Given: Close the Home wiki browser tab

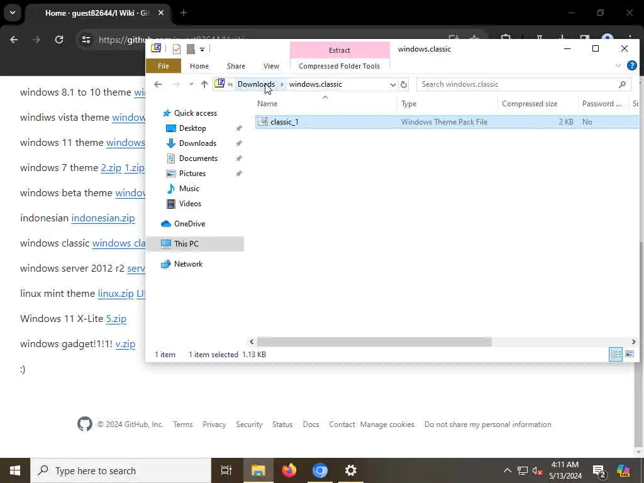Looking at the screenshot, I should point(161,13).
